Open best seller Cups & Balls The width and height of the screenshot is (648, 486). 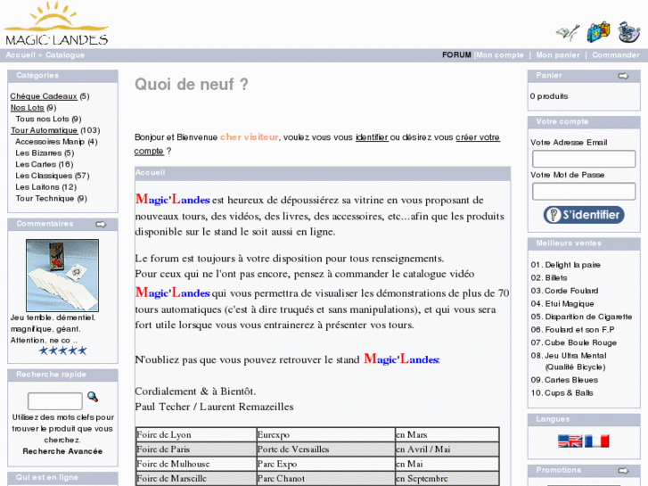tap(569, 393)
